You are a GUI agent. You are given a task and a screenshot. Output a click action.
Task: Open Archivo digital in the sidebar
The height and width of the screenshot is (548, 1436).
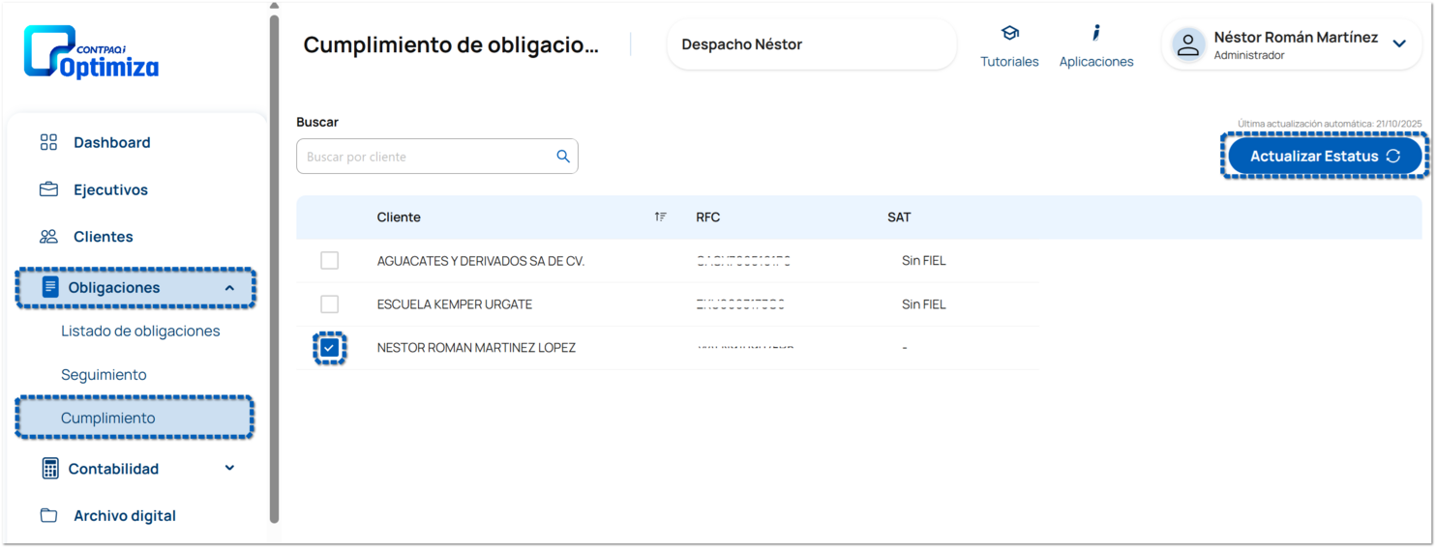coord(124,516)
